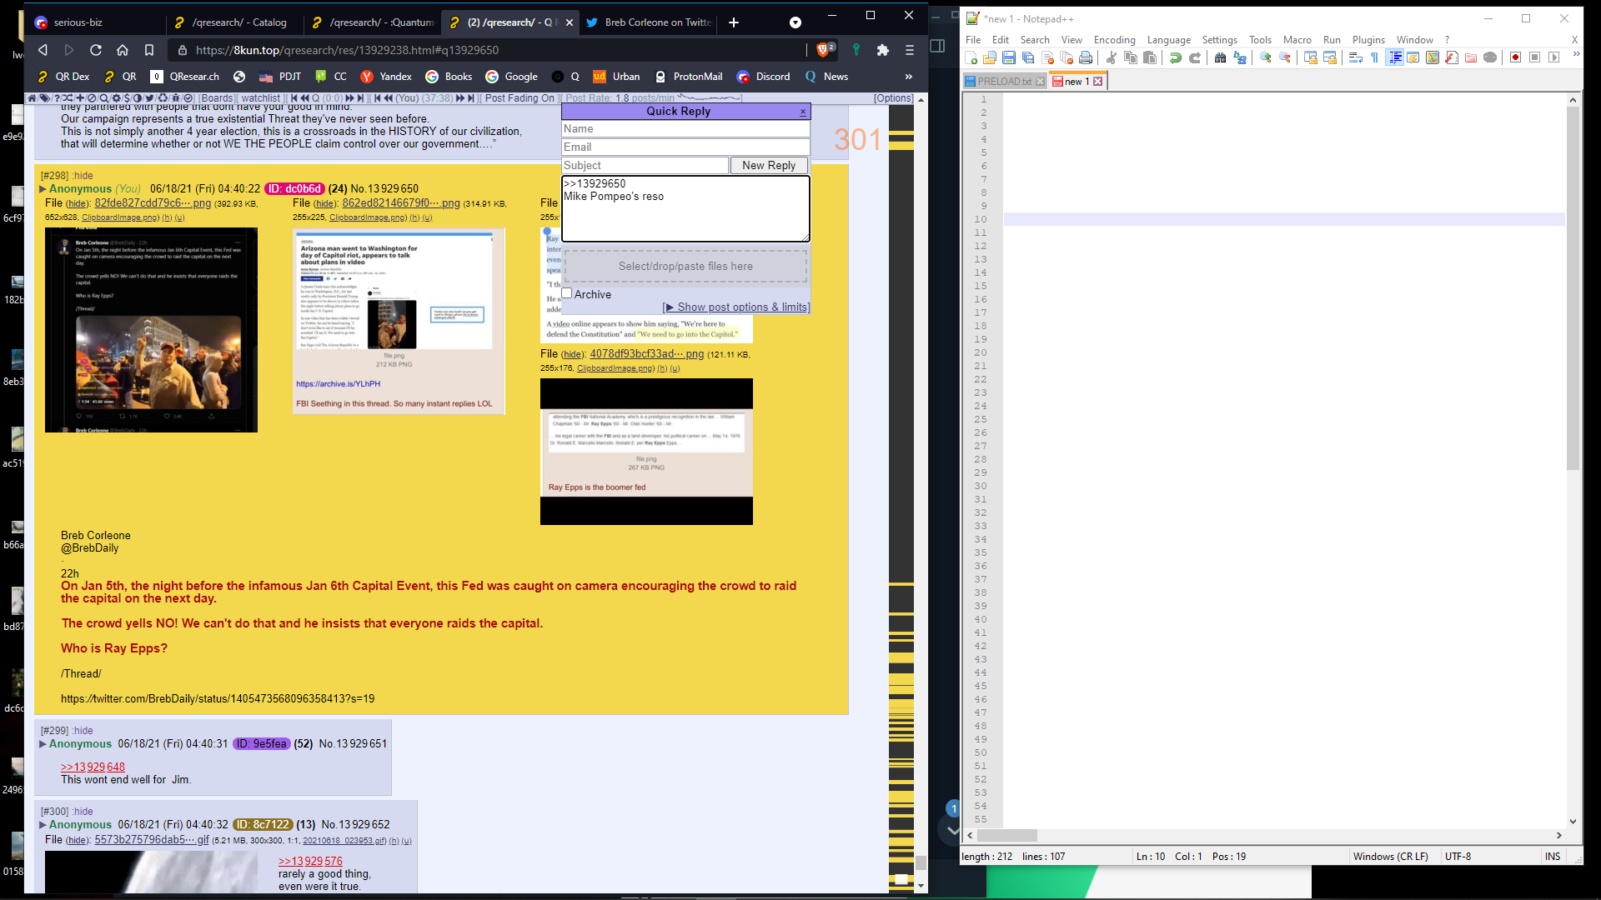Check the Archive checkbox in Quick Reply
Viewport: 1601px width, 900px height.
567,293
